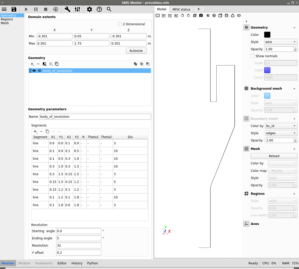Switch to the MFiX status tab

181,9
